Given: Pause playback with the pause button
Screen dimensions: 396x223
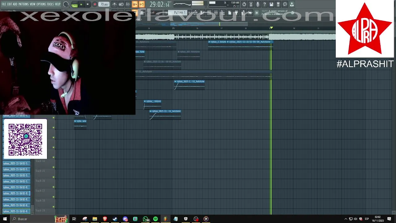Looking at the screenshot, I should 81,4.
